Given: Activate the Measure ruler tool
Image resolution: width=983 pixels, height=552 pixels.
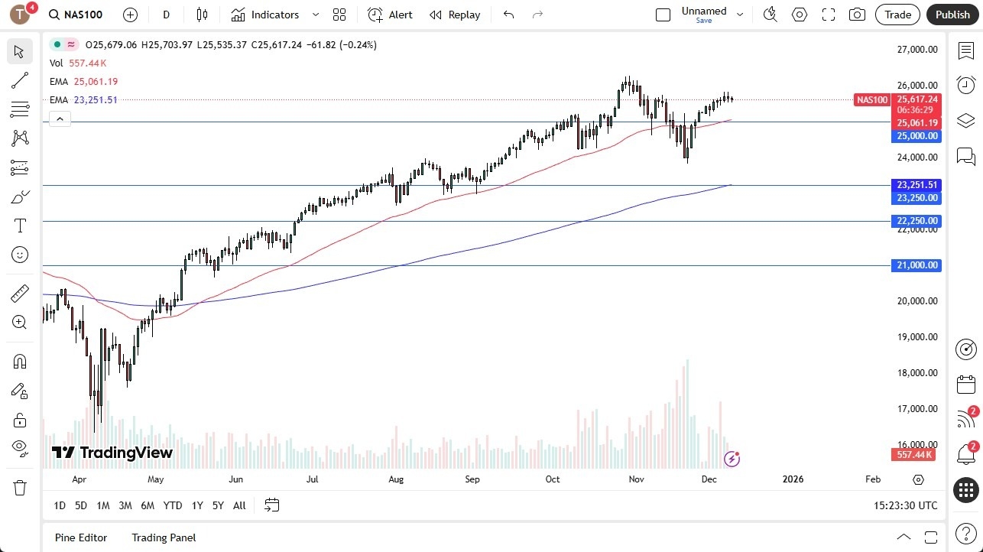Looking at the screenshot, I should click(x=20, y=293).
